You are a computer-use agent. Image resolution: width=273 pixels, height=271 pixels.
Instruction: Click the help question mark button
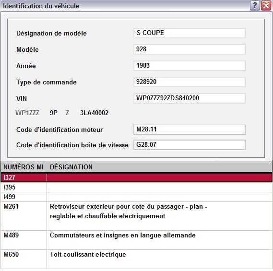(x=255, y=6)
